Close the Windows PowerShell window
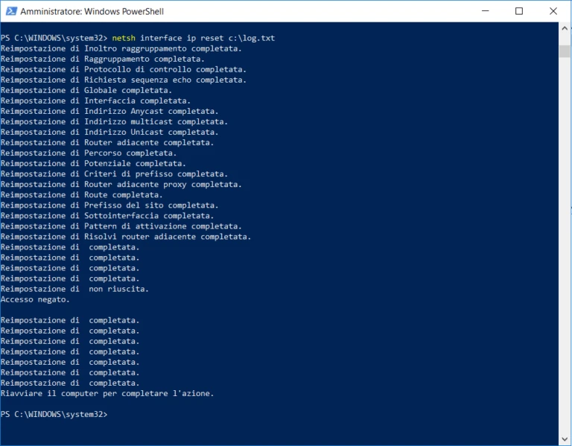572x446 pixels. [x=553, y=11]
